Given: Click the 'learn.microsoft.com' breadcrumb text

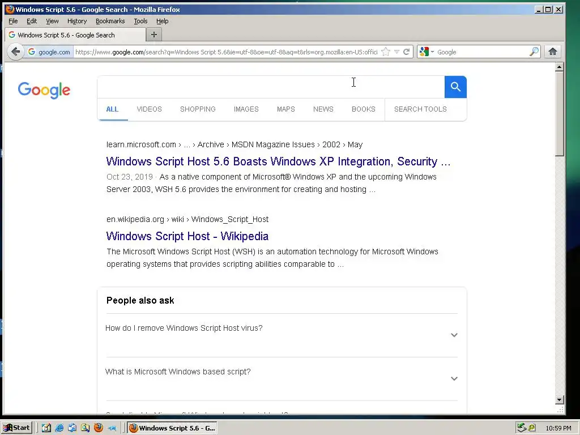Looking at the screenshot, I should click(x=141, y=144).
